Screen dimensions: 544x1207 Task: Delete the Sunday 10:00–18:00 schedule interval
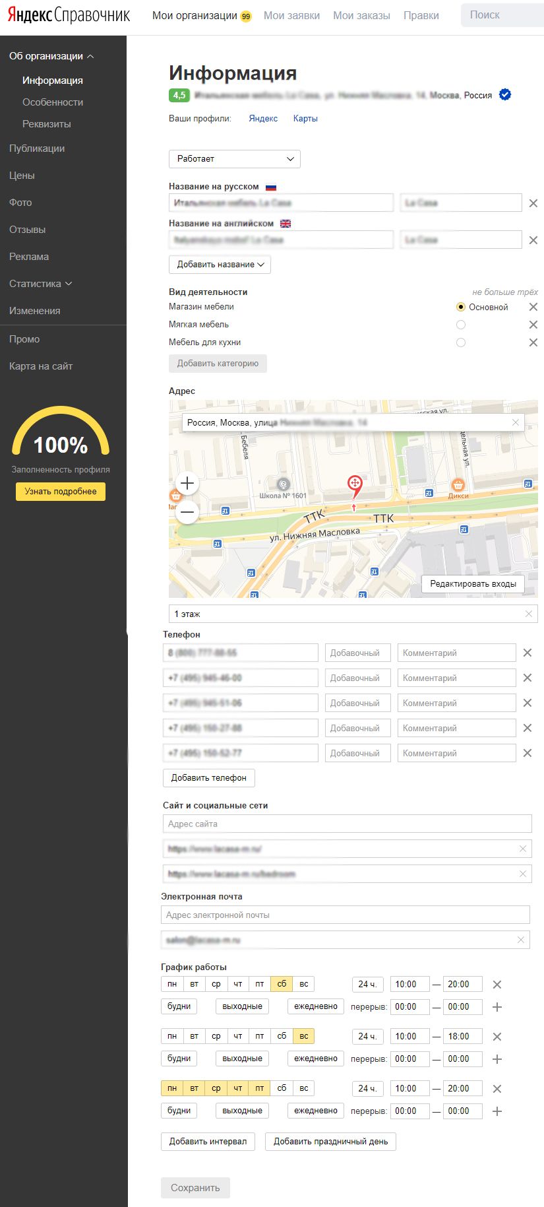[x=497, y=1037]
